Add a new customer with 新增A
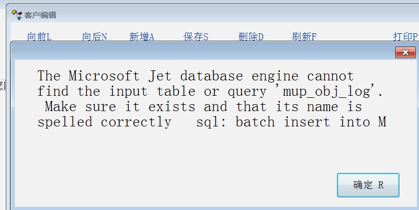 pyautogui.click(x=142, y=36)
